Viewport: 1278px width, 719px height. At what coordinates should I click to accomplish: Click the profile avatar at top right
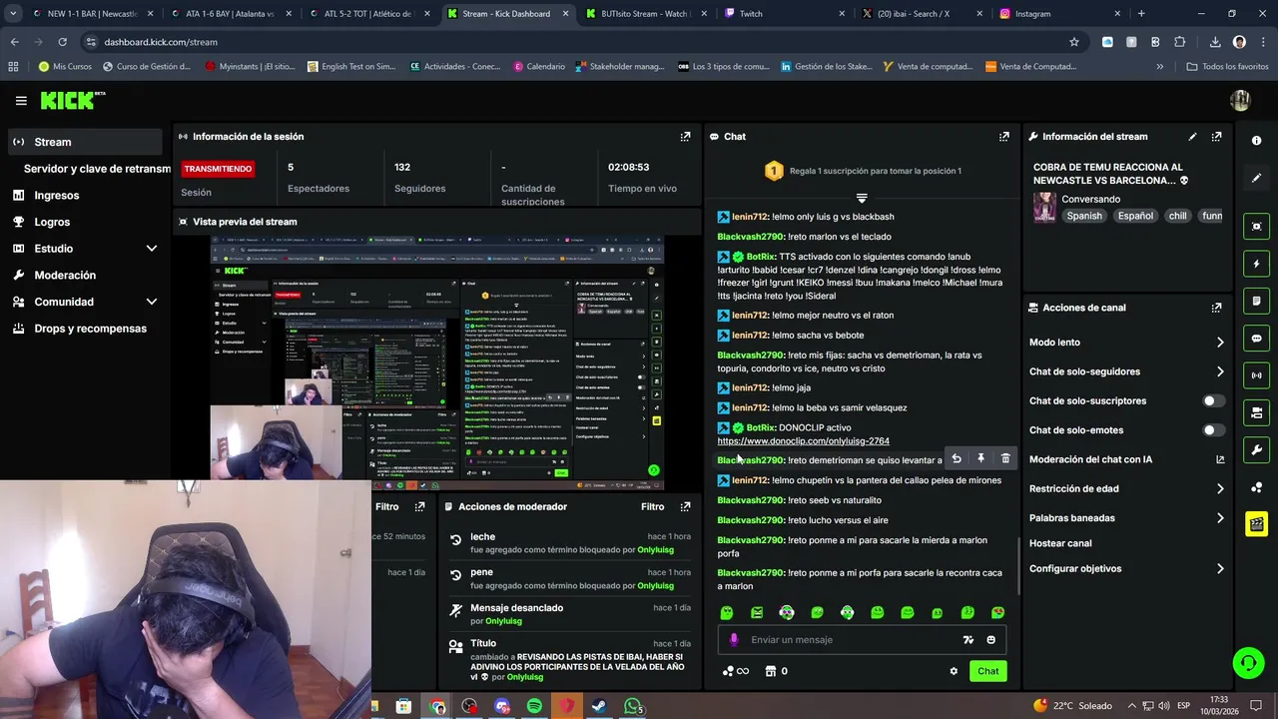(x=1240, y=101)
